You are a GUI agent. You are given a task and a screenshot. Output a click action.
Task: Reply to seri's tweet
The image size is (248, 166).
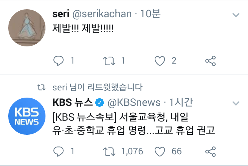pyautogui.click(x=59, y=61)
